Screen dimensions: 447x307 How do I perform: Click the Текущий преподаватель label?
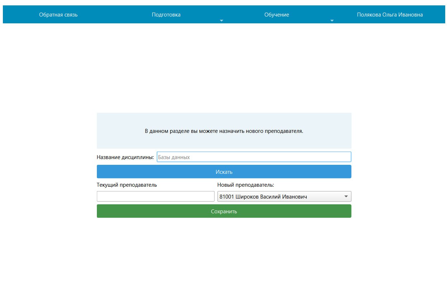(127, 185)
